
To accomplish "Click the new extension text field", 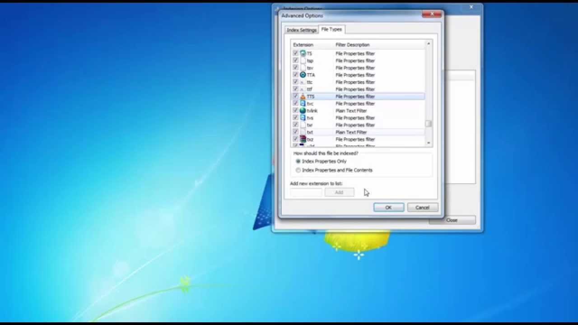I will (x=306, y=193).
